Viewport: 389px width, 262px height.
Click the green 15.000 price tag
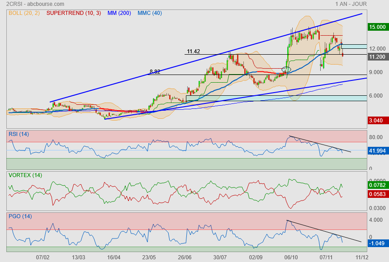377,27
